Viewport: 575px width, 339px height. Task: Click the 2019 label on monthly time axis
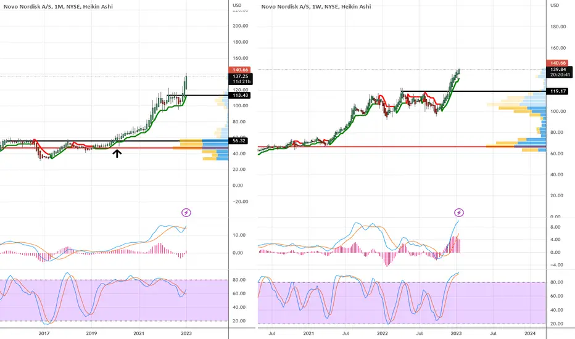point(91,333)
